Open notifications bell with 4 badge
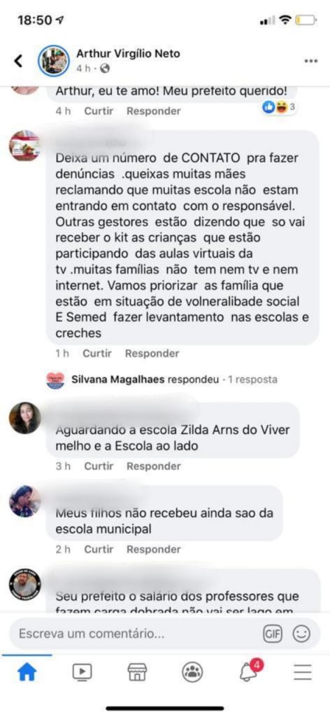 [249, 670]
